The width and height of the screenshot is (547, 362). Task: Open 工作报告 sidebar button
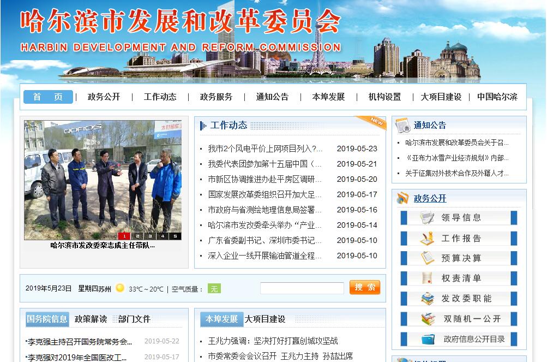pyautogui.click(x=459, y=238)
